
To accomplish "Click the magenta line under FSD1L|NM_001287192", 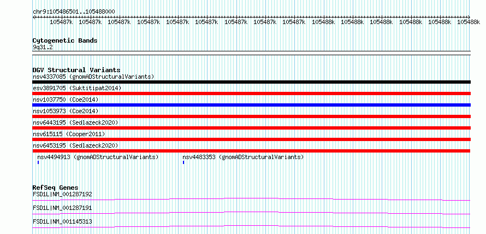I will pyautogui.click(x=251, y=199).
